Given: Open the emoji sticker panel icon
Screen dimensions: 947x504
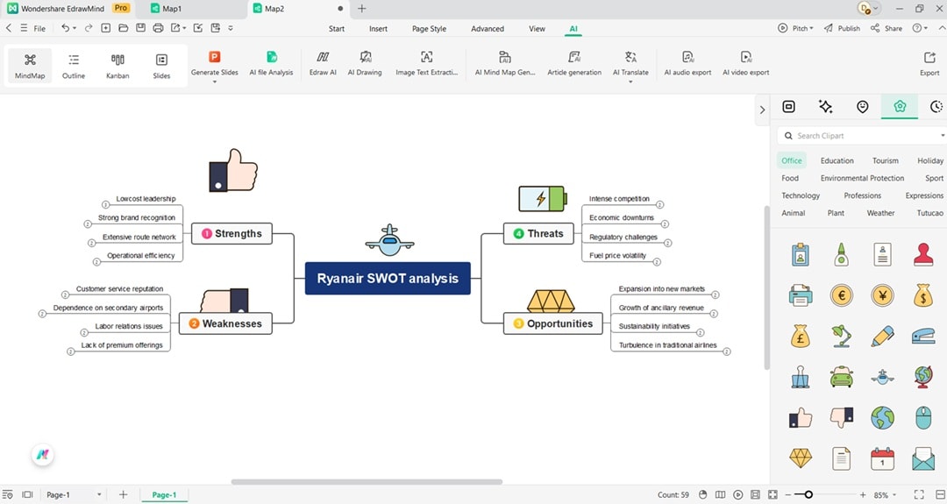Looking at the screenshot, I should click(863, 106).
